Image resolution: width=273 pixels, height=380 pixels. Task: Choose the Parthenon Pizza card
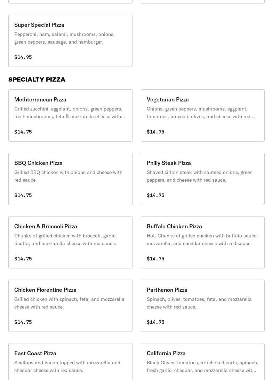tap(167, 290)
